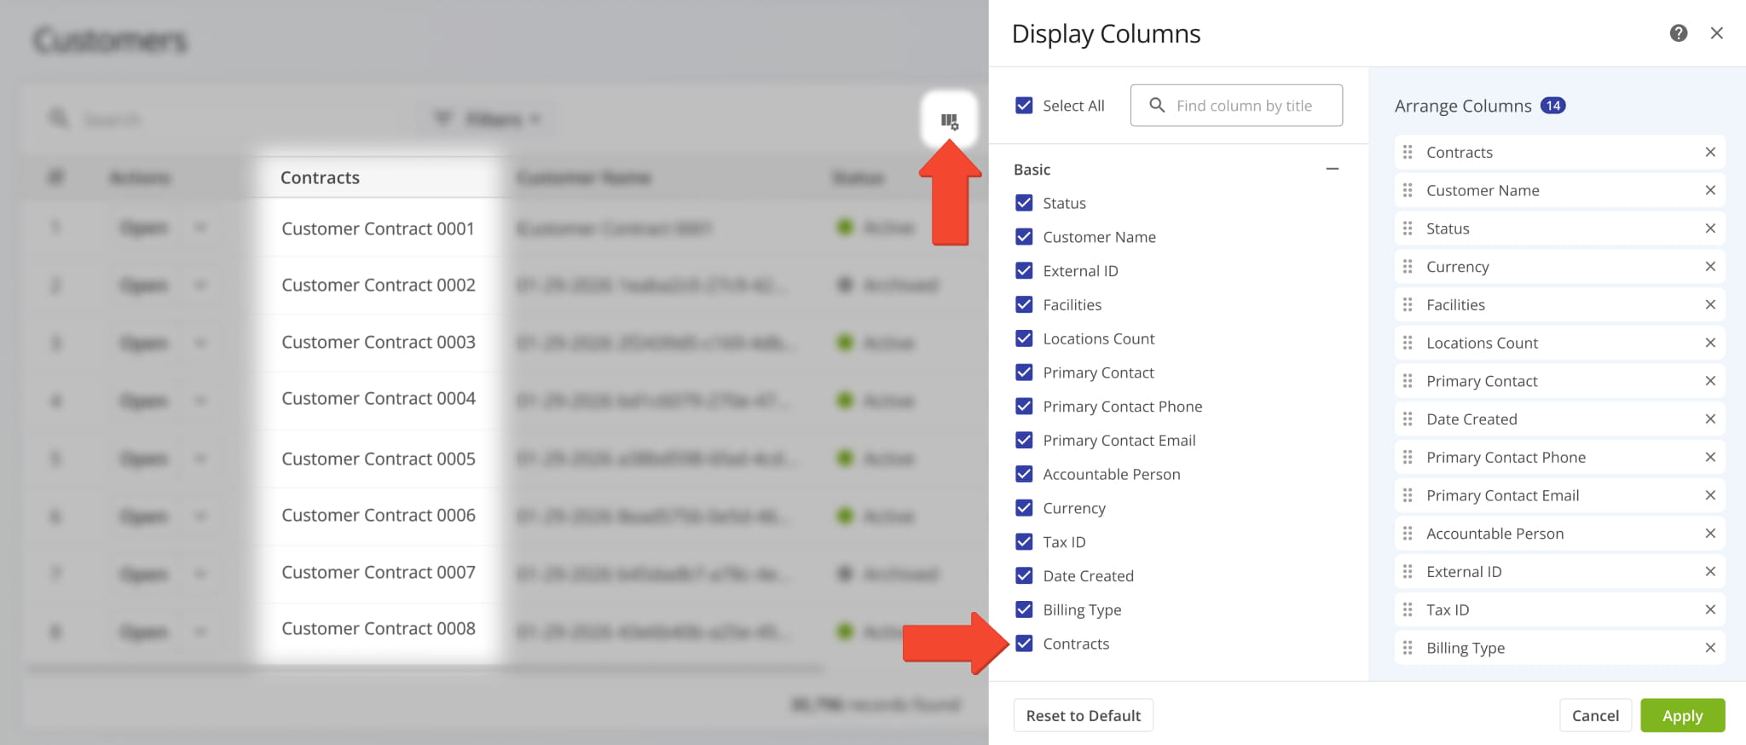The height and width of the screenshot is (745, 1746).
Task: Disable the External ID column checkbox
Action: click(x=1024, y=271)
